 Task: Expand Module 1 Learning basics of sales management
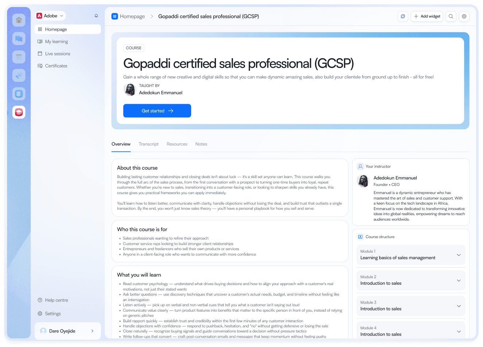[x=411, y=255]
